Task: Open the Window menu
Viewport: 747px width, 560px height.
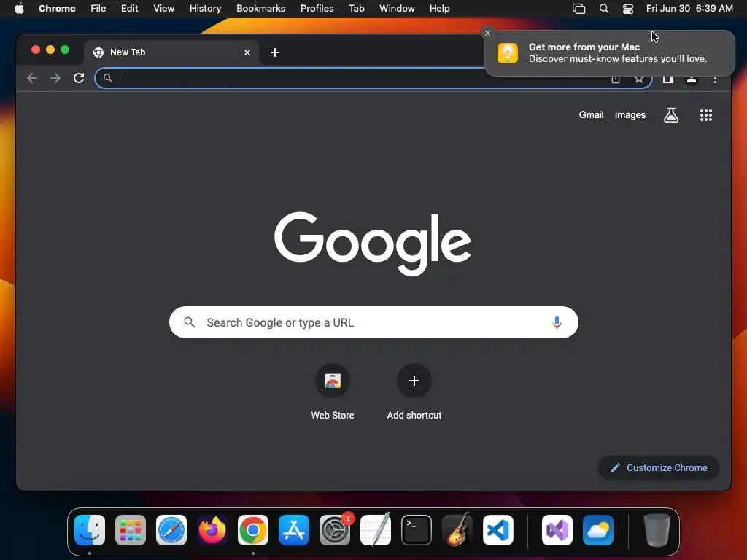Action: pyautogui.click(x=397, y=9)
